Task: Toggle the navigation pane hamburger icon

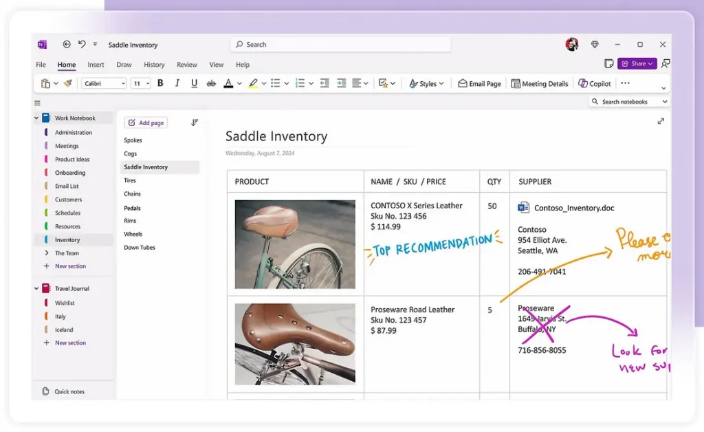Action: click(37, 103)
